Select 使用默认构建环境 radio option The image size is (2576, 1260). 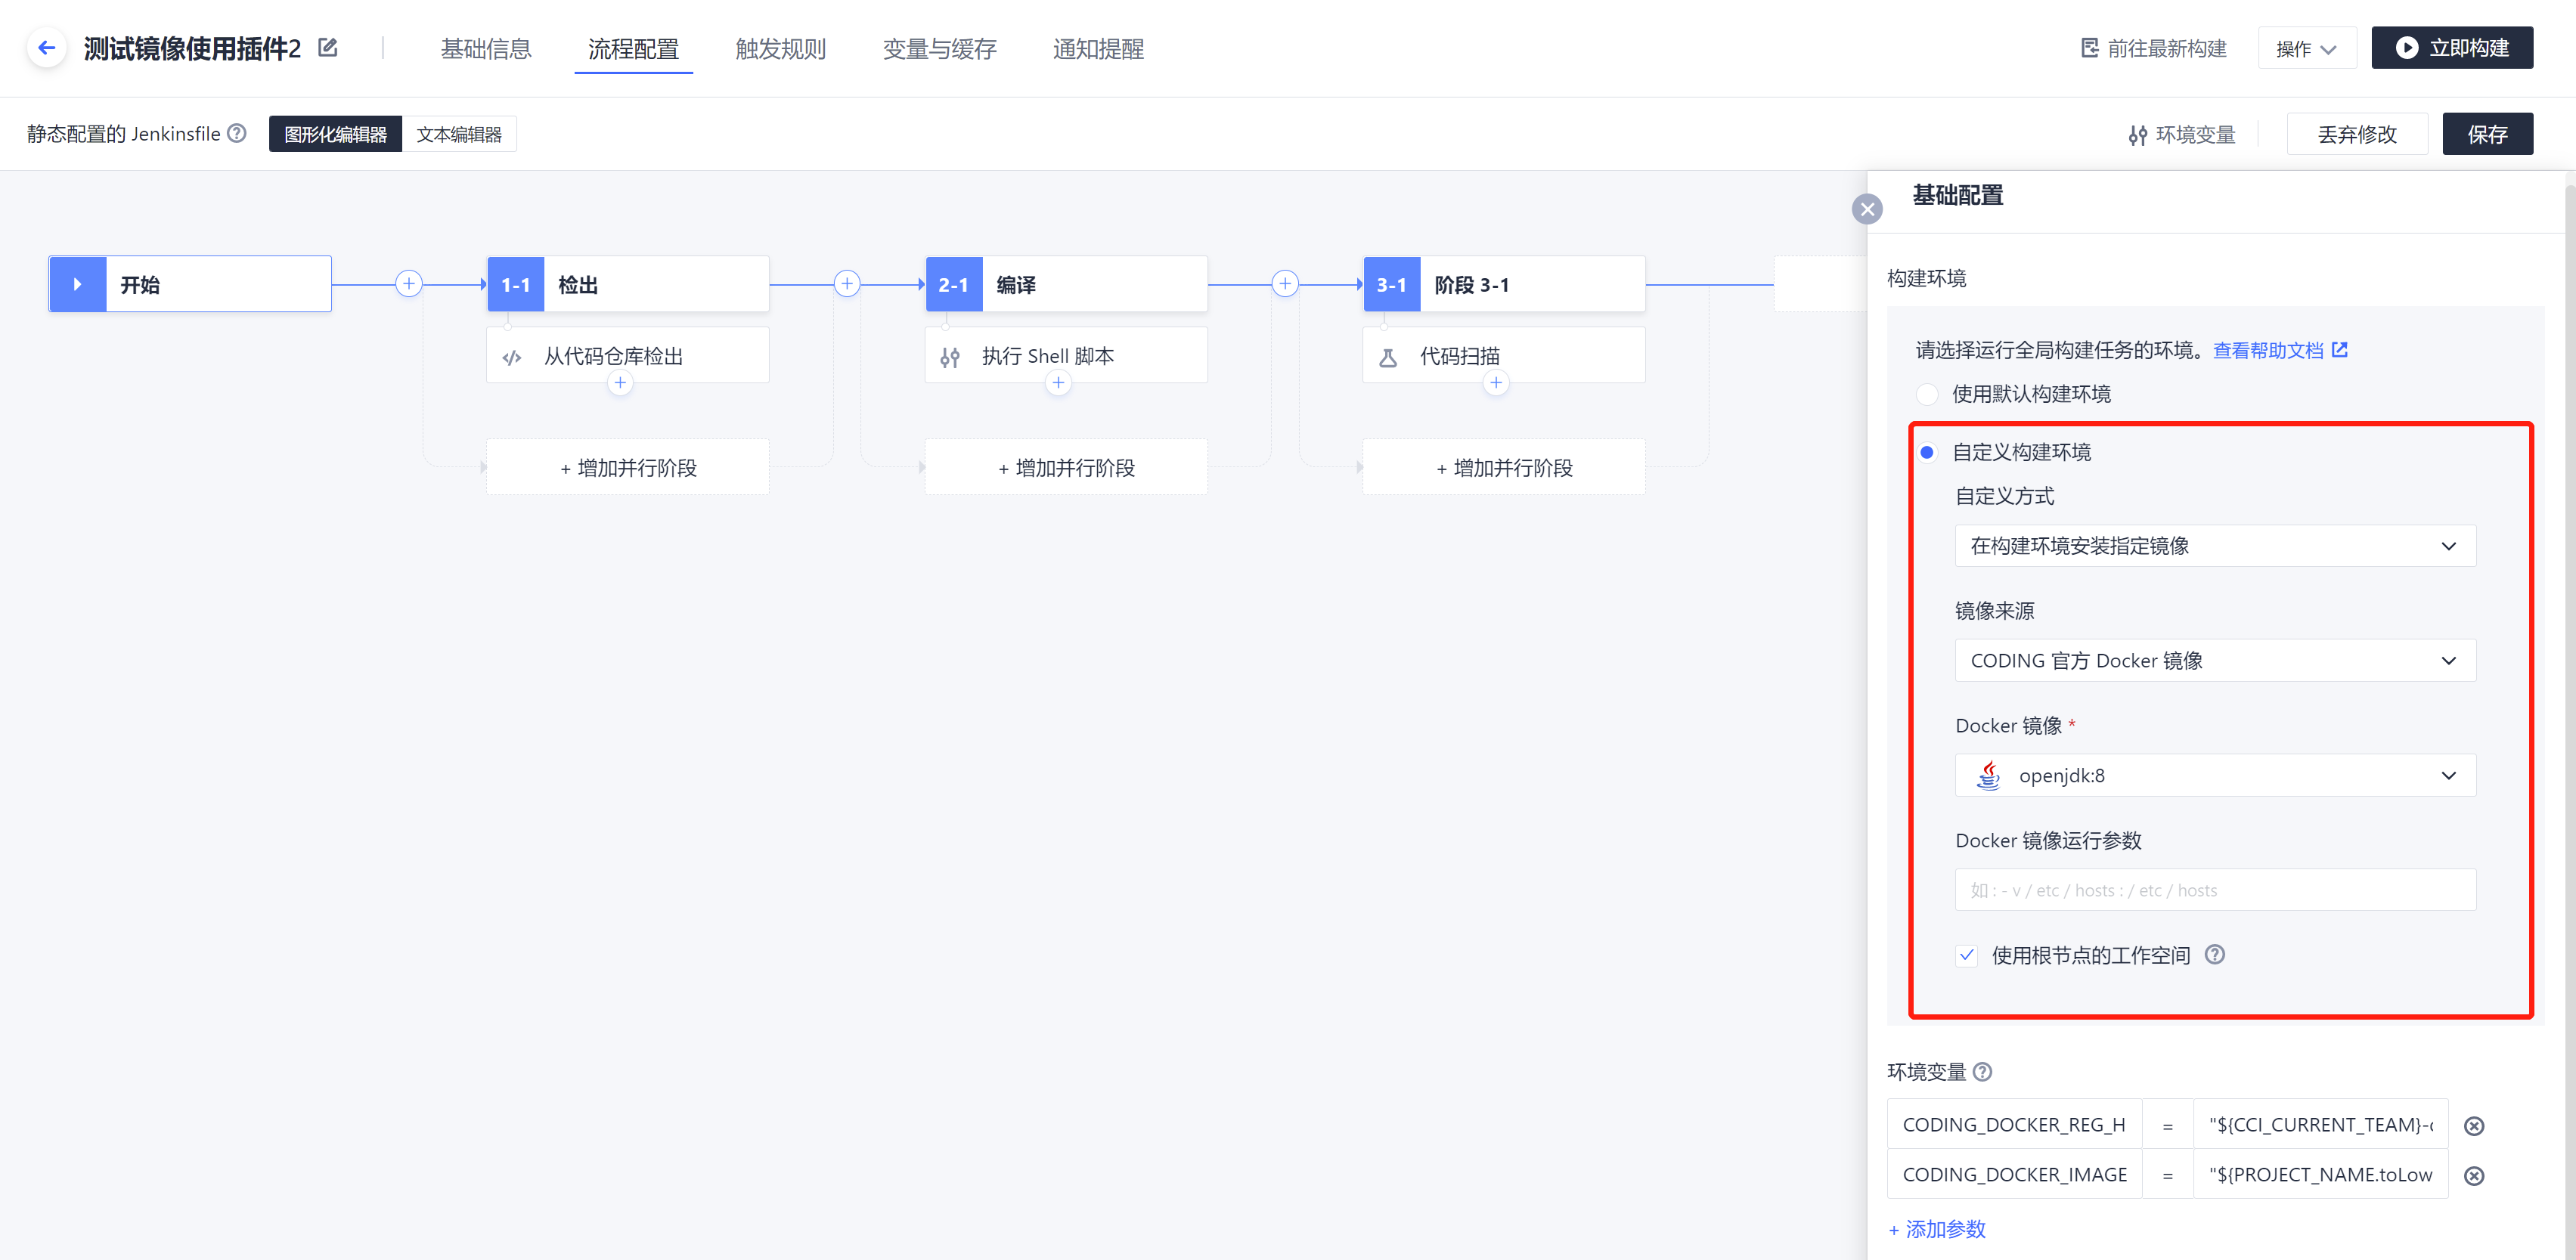[x=1927, y=394]
